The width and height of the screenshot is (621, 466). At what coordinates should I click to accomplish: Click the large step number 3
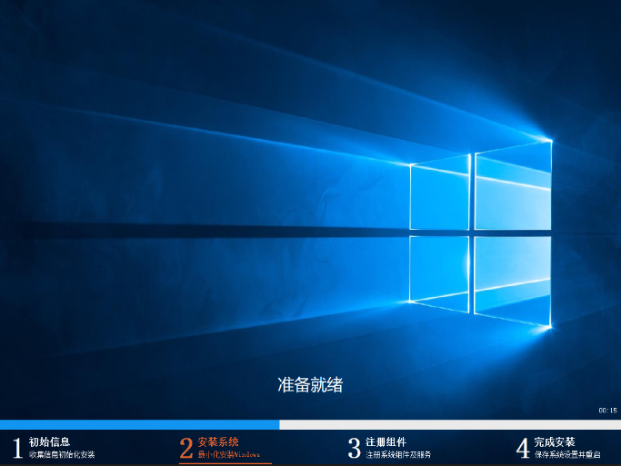tap(354, 448)
